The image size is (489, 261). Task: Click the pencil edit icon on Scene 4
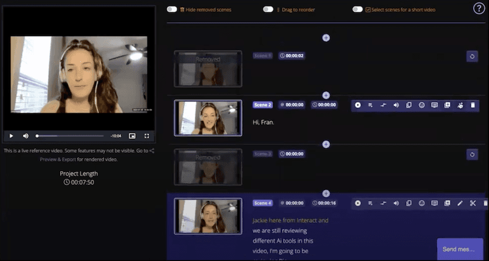click(460, 203)
